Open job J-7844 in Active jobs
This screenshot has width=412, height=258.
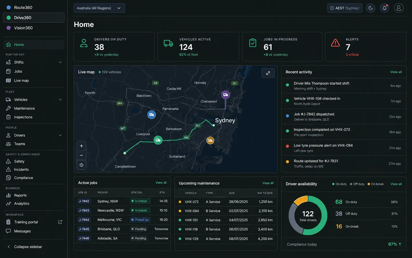pyautogui.click(x=84, y=220)
